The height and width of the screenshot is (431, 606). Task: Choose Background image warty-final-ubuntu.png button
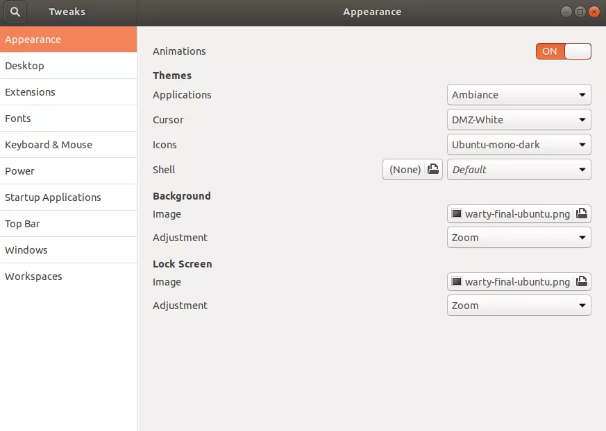click(x=519, y=213)
